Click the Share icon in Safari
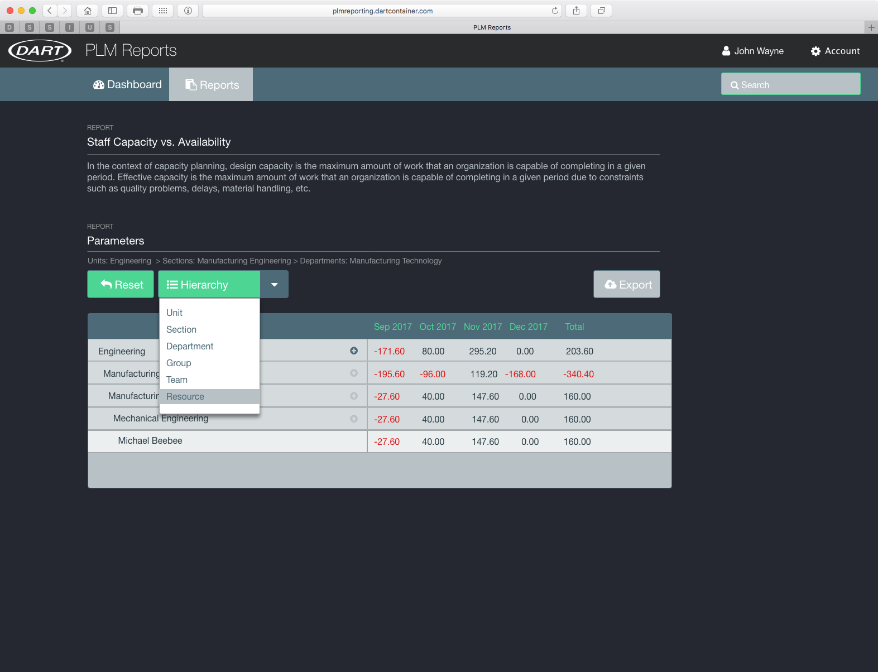Screen dimensions: 878x672 [576, 11]
